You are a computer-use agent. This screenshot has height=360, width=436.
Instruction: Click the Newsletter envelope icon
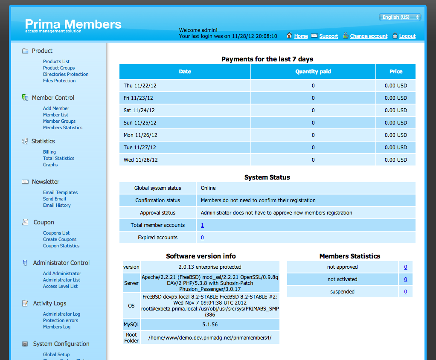(x=25, y=181)
